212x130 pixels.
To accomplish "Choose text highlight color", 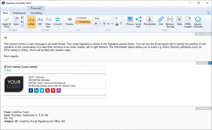I will coord(121,24).
